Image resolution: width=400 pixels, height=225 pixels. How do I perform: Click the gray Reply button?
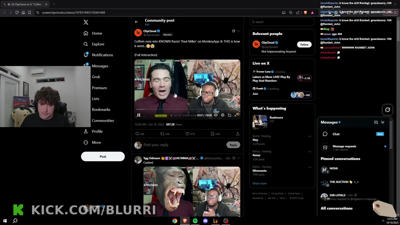point(233,145)
